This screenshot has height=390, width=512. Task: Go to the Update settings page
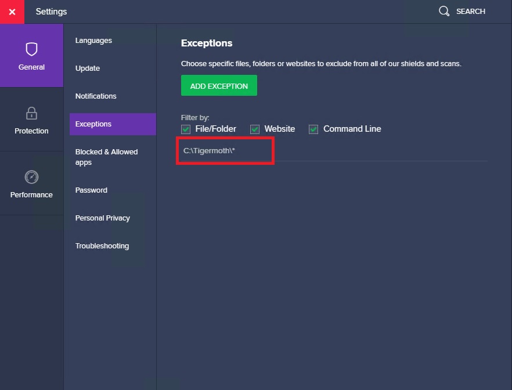(88, 68)
